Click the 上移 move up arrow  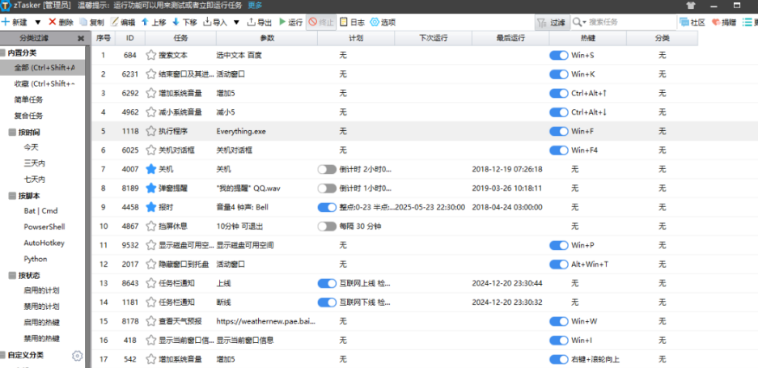(x=145, y=23)
